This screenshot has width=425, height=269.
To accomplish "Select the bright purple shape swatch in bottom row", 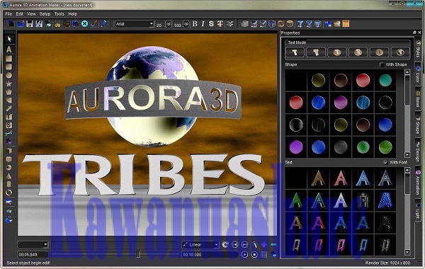I will (x=296, y=147).
